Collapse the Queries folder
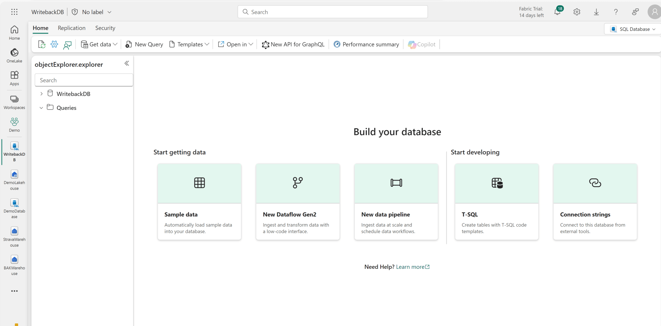This screenshot has width=661, height=326. [41, 108]
